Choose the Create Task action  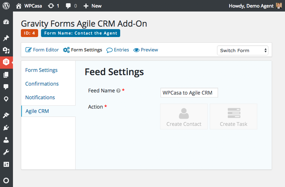coord(234,117)
